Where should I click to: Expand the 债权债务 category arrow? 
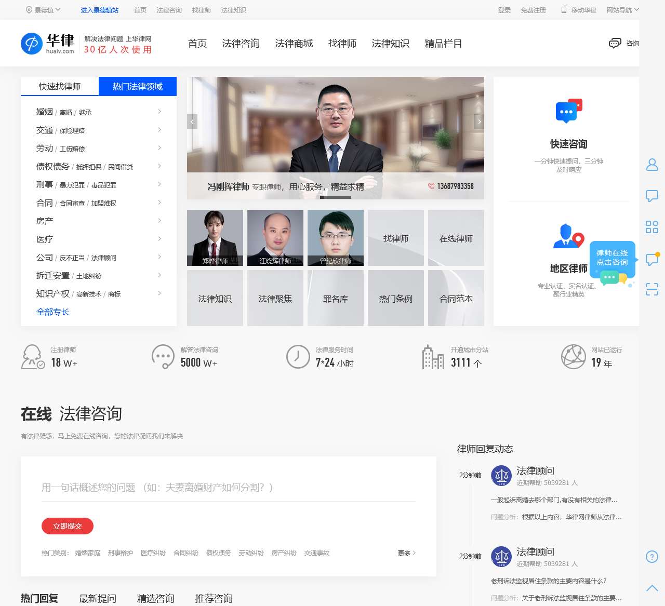[x=159, y=166]
